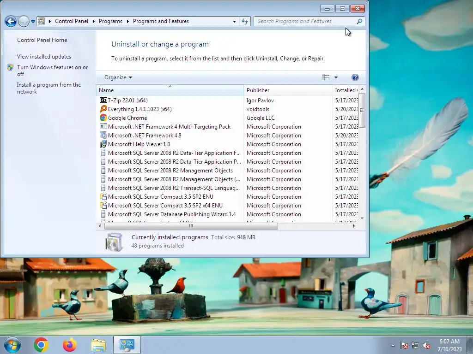Click the vertical scrollbar down arrow
The height and width of the screenshot is (354, 473).
(362, 218)
